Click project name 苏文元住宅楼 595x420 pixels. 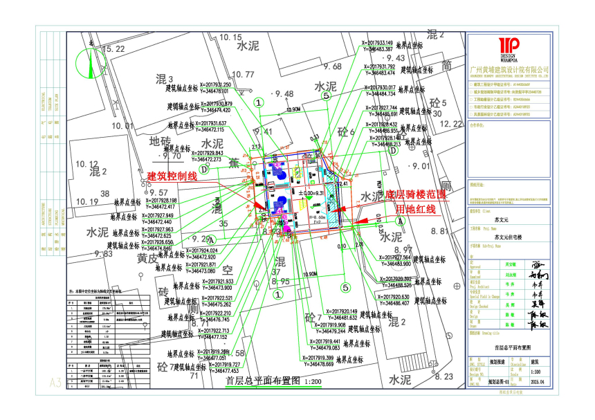click(508, 237)
